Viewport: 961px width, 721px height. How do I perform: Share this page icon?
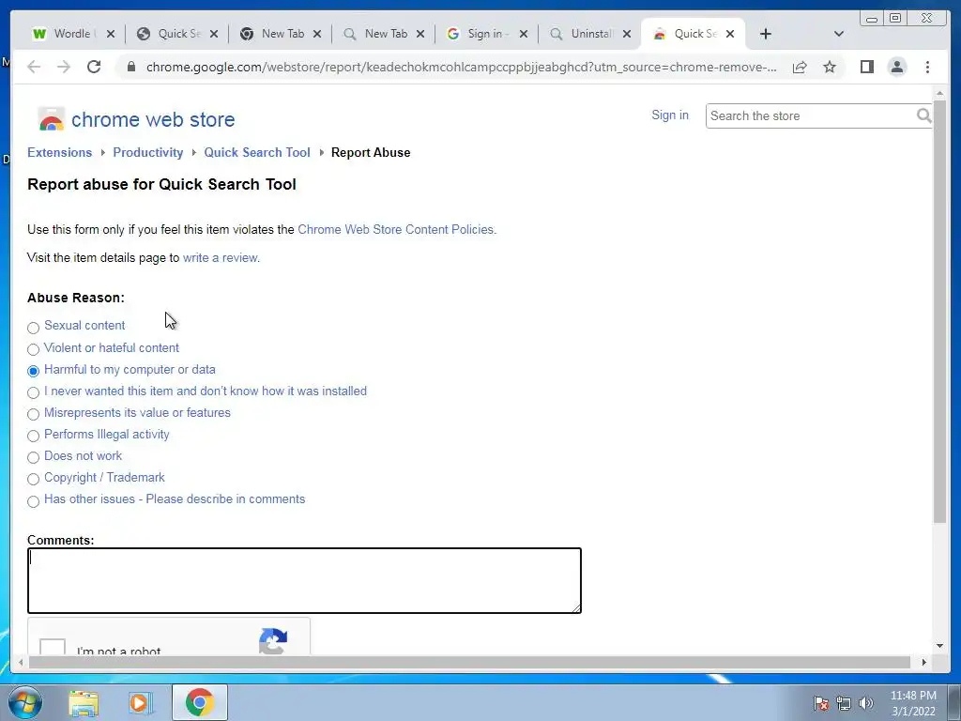click(x=800, y=67)
